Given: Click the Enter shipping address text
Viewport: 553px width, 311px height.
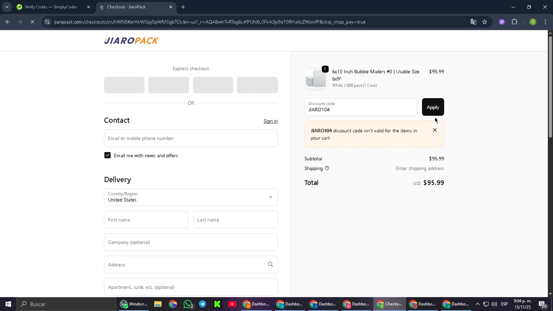Looking at the screenshot, I should pyautogui.click(x=420, y=168).
